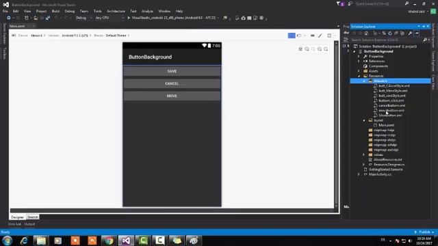Image resolution: width=438 pixels, height=246 pixels.
Task: Select the References node in Solution Explorer
Action: [376, 61]
